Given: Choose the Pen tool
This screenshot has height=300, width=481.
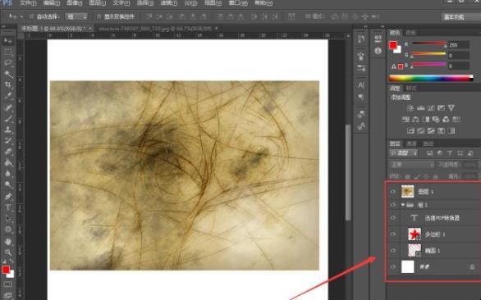Looking at the screenshot, I should pyautogui.click(x=8, y=197).
